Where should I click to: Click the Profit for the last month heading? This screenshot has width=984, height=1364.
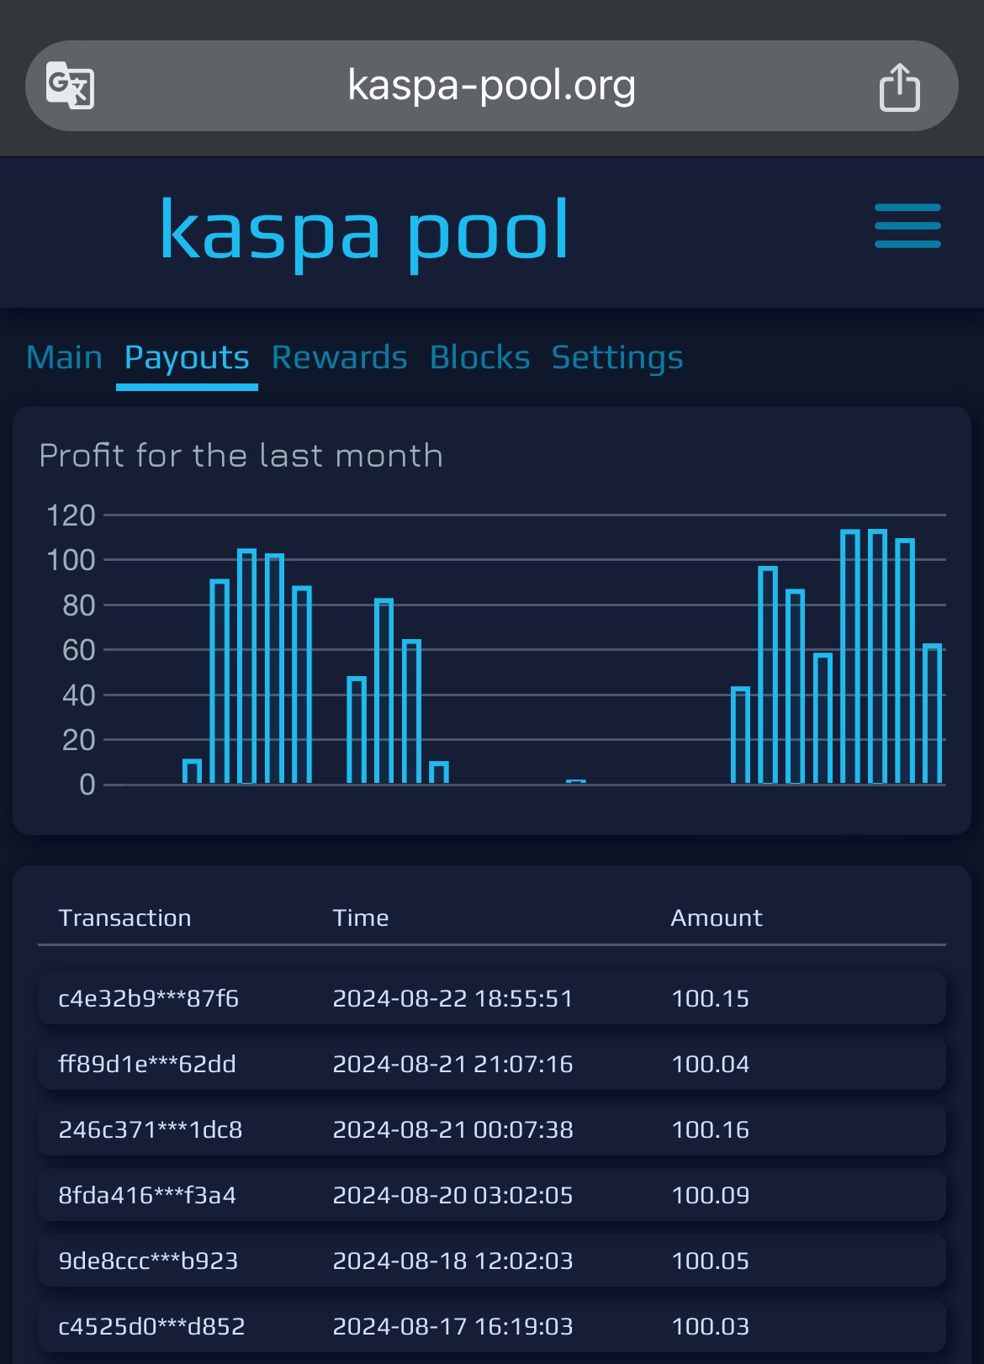click(x=241, y=456)
